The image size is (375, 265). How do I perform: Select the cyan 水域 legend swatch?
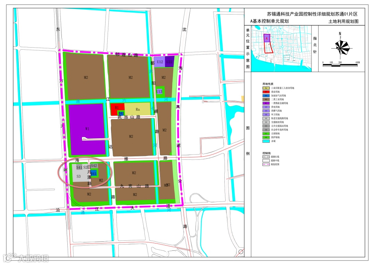click(x=266, y=141)
